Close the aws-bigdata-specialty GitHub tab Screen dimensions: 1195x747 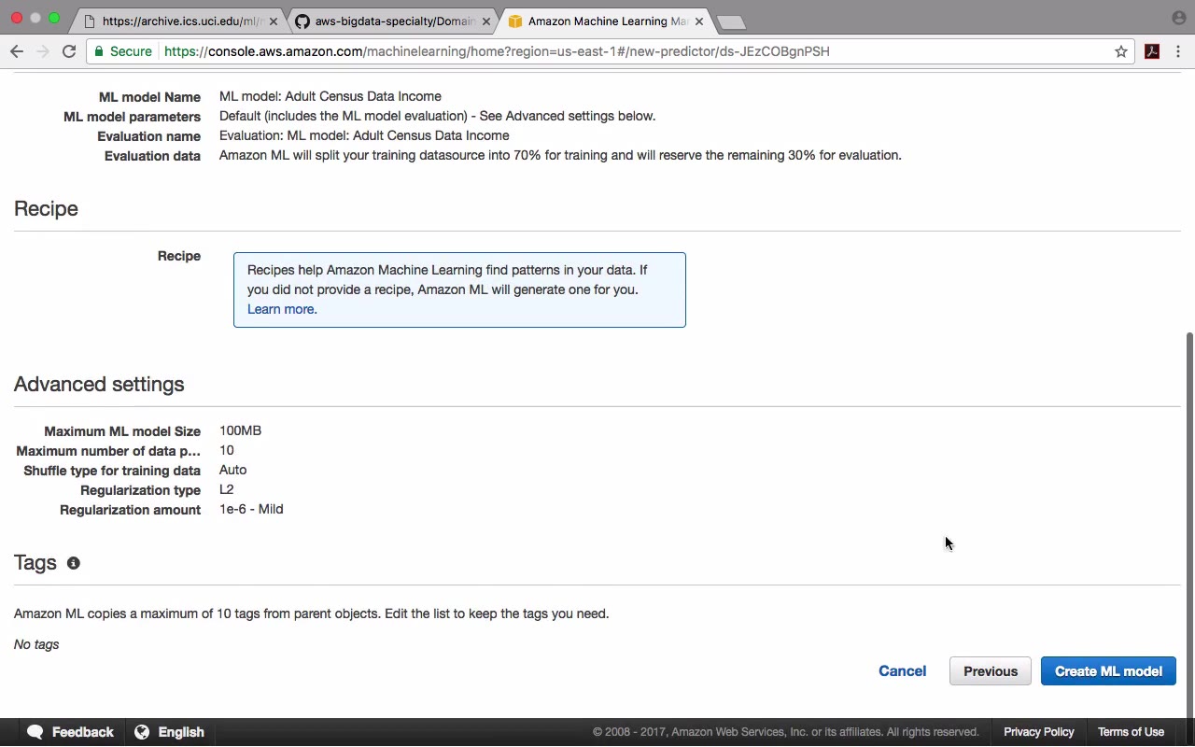[x=486, y=21]
